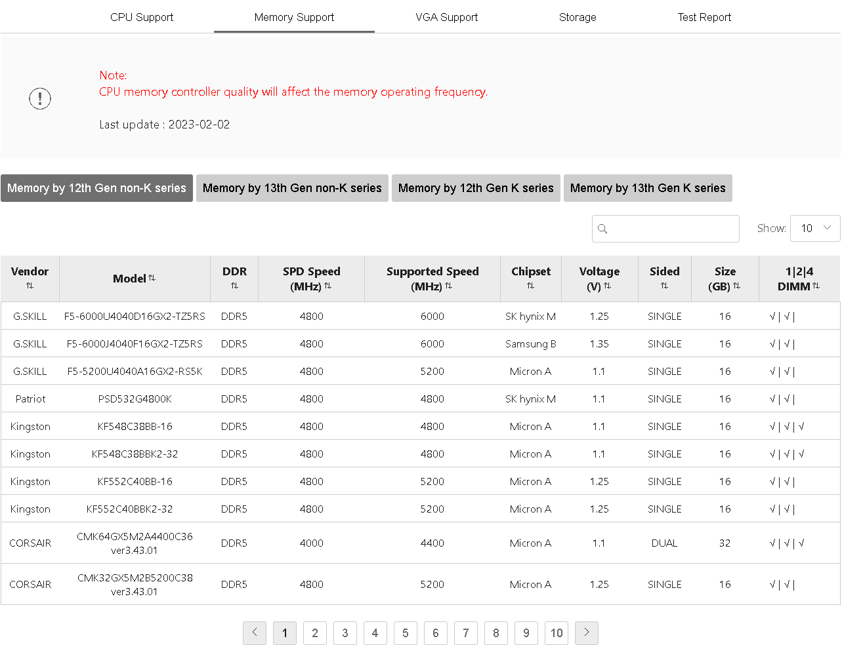Go to page 5
The image size is (842, 645).
click(406, 633)
